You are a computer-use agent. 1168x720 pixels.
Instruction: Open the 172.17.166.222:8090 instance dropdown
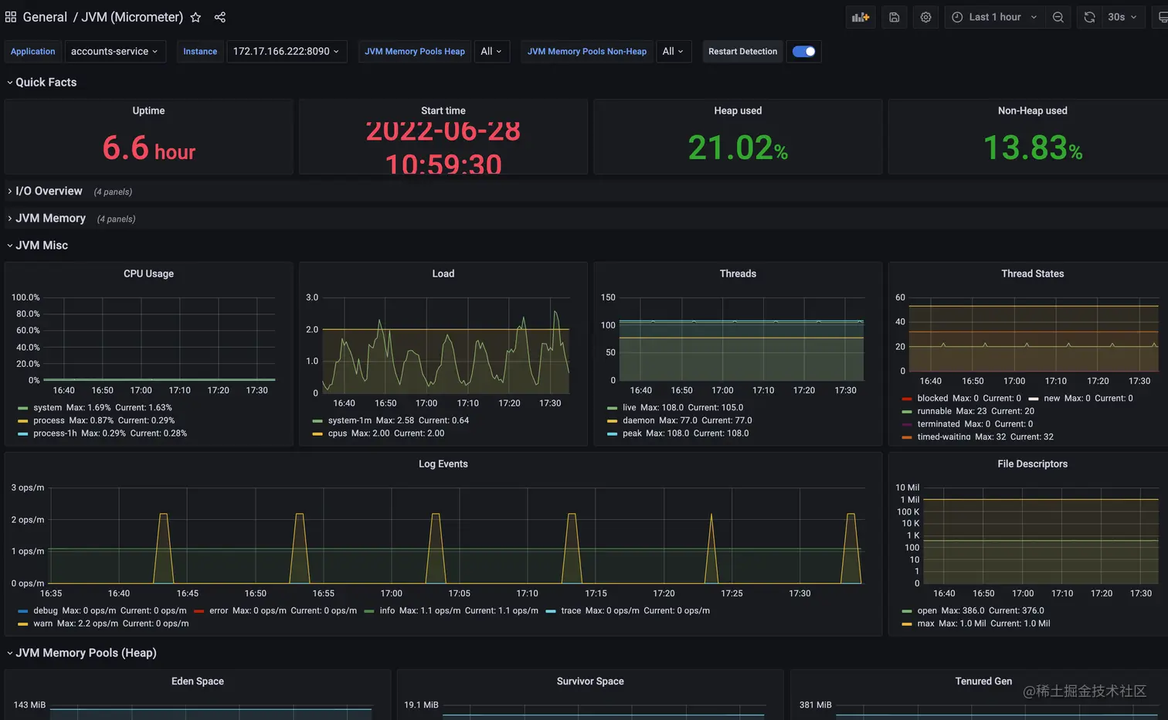click(x=286, y=52)
